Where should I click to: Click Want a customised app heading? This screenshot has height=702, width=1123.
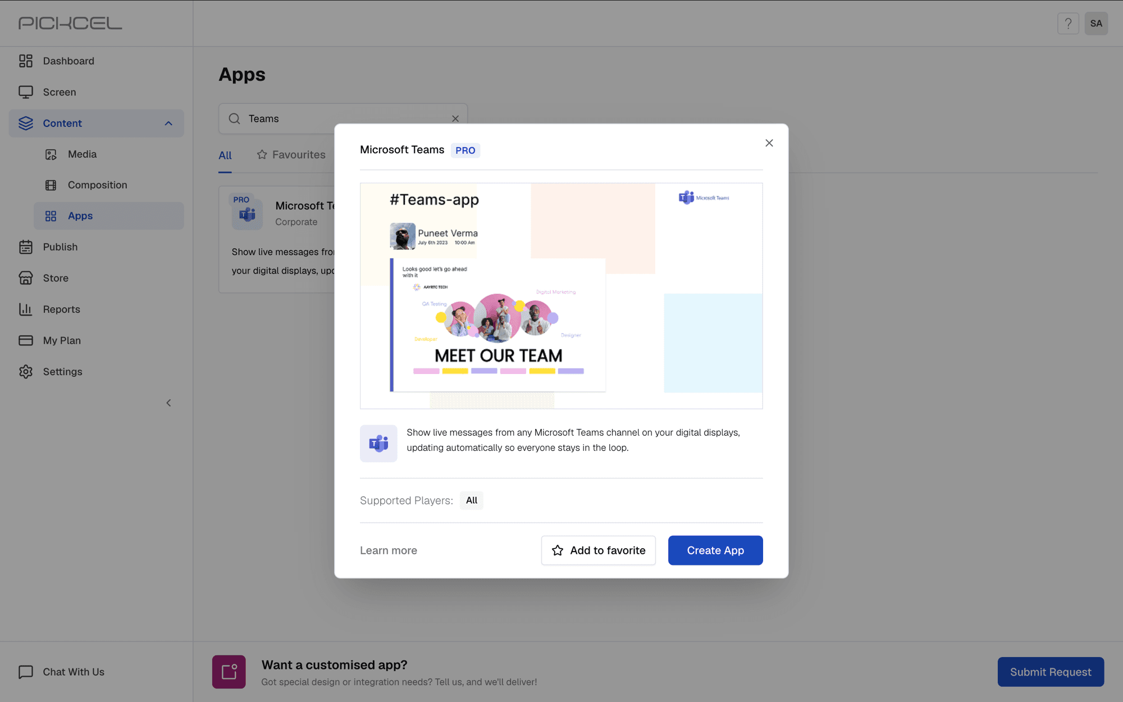click(335, 665)
